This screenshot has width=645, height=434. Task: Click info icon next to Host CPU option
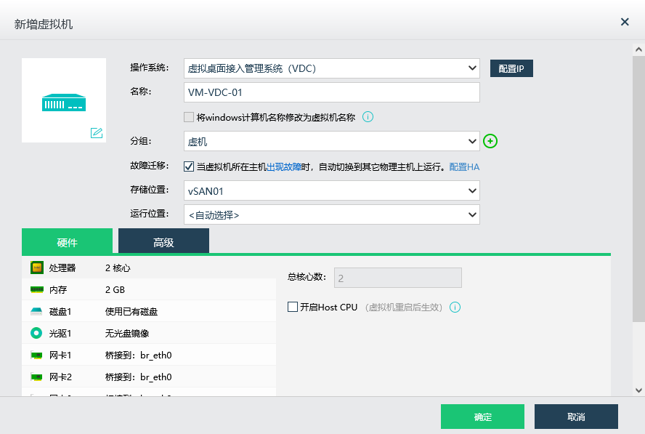(x=455, y=308)
